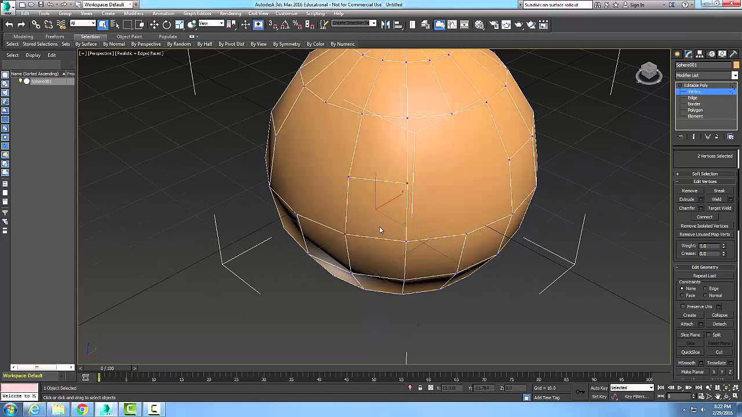Click the large Set Keys key icon
Viewport: 742px width, 417px height.
[580, 392]
